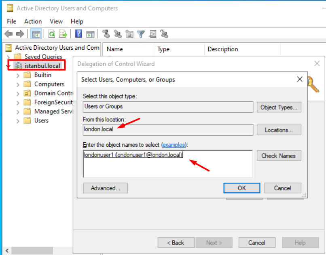Toggle Show/Hide Console Tree icon
This screenshot has width=326, height=255.
click(36, 34)
